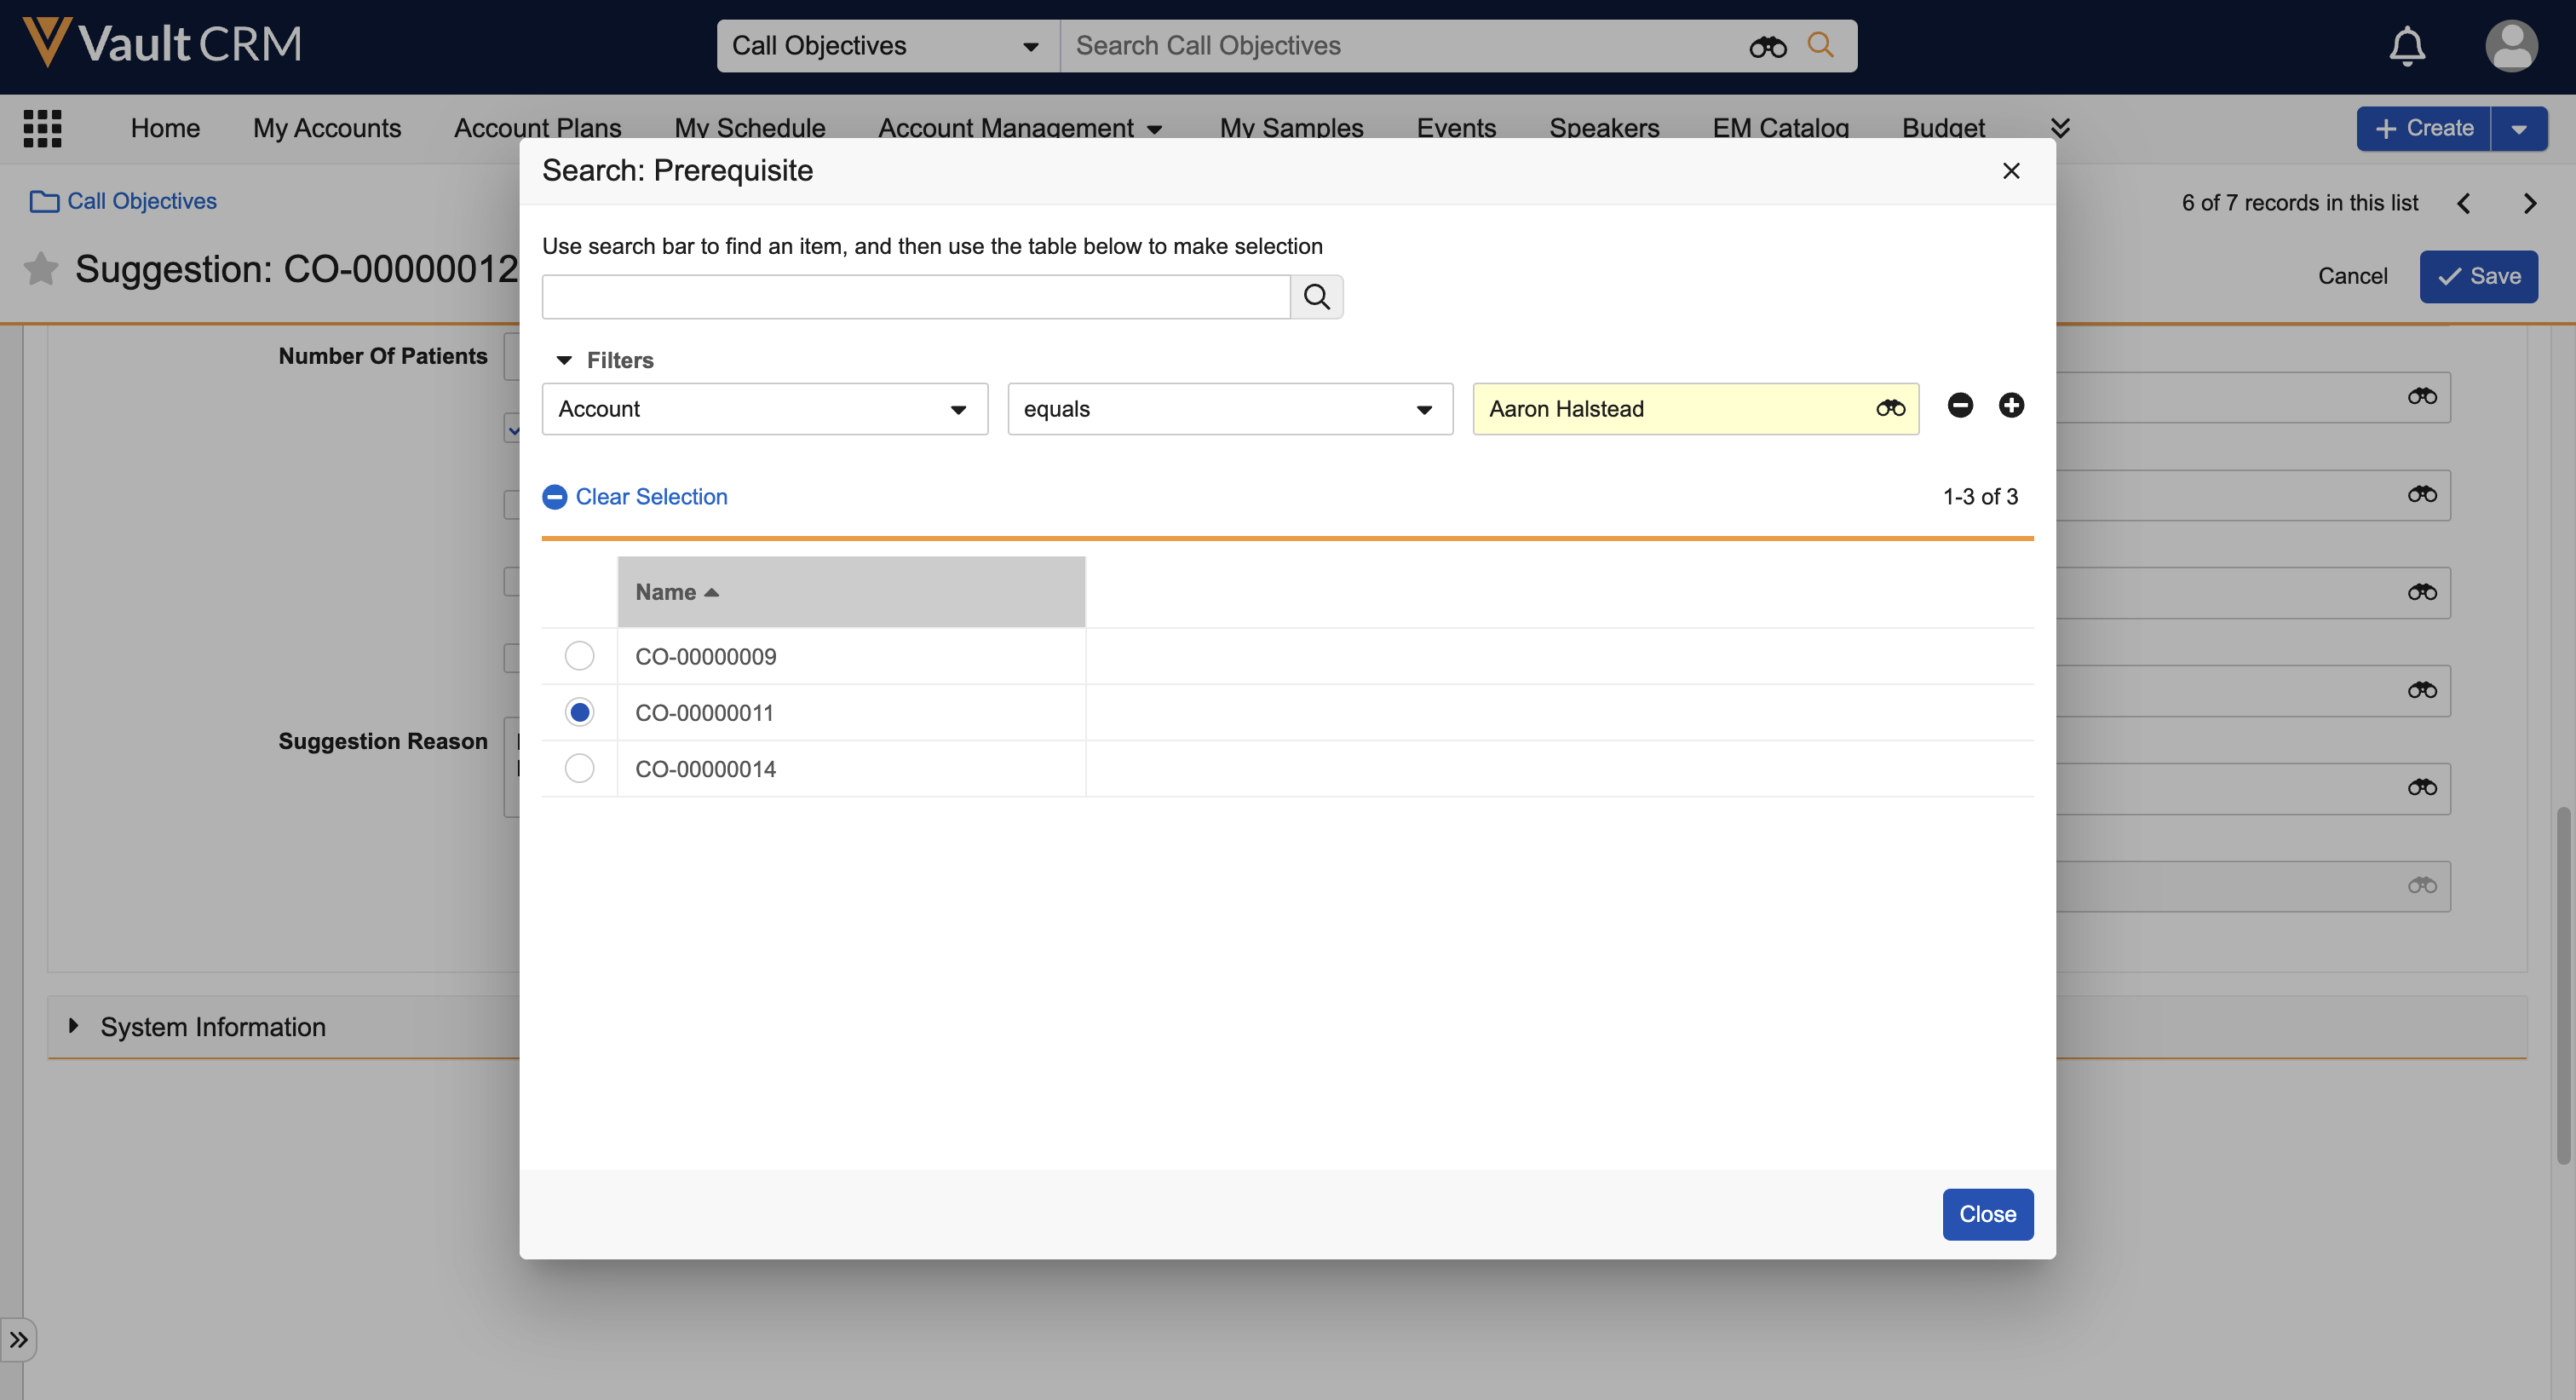Click the dialog search text field

point(915,297)
